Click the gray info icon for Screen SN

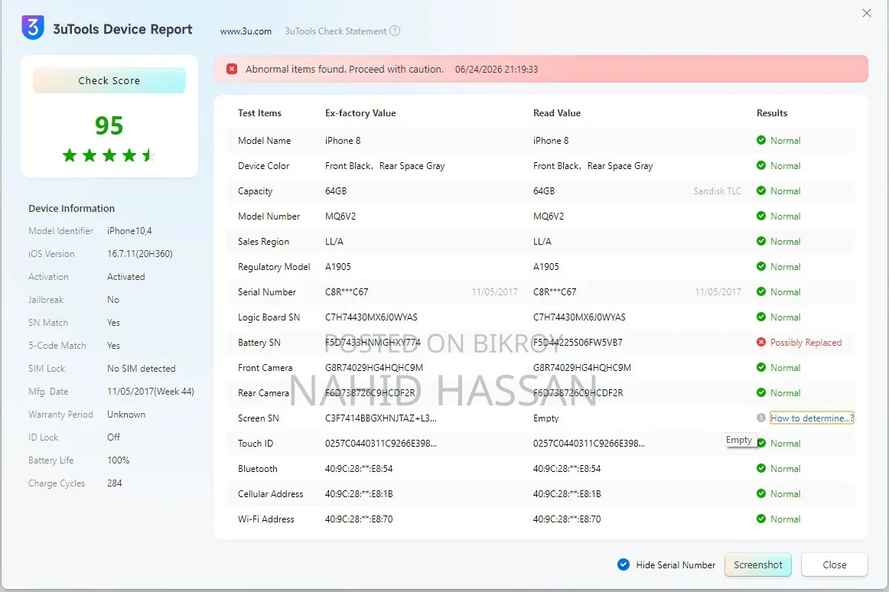pos(761,418)
